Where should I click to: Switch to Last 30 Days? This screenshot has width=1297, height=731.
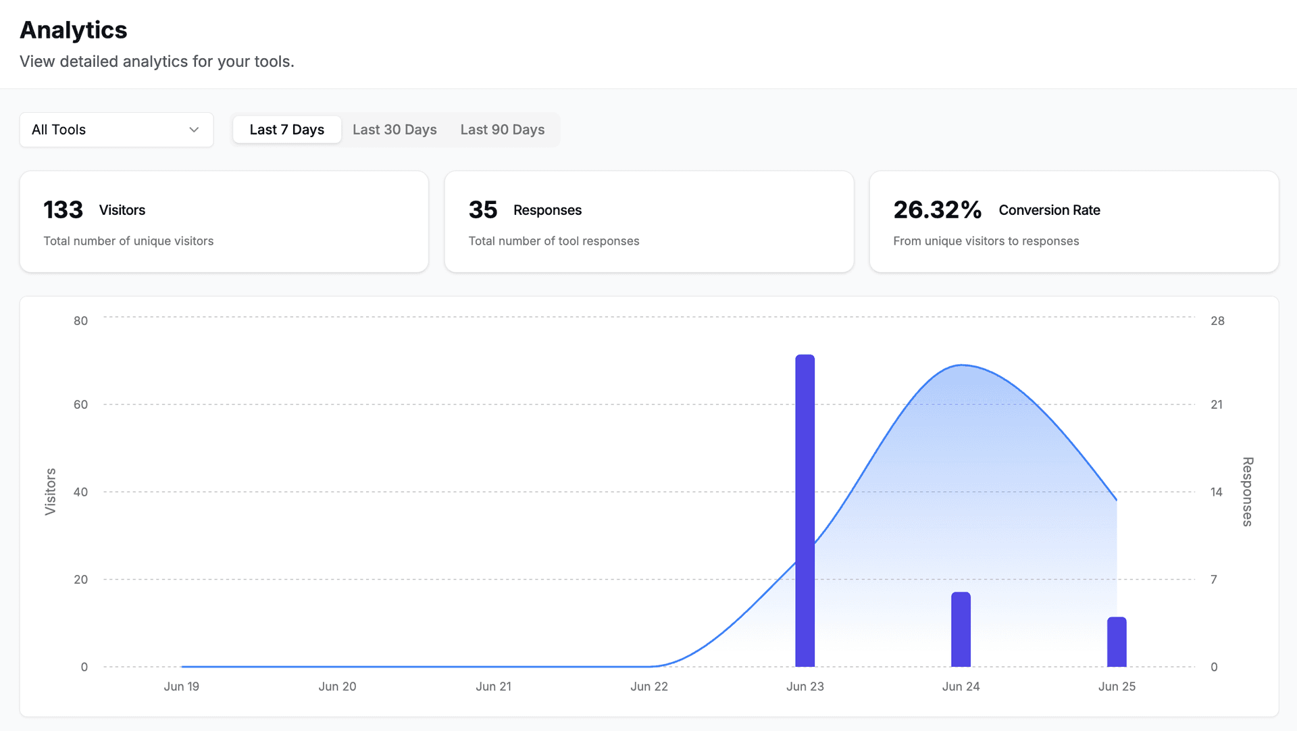[x=395, y=130]
